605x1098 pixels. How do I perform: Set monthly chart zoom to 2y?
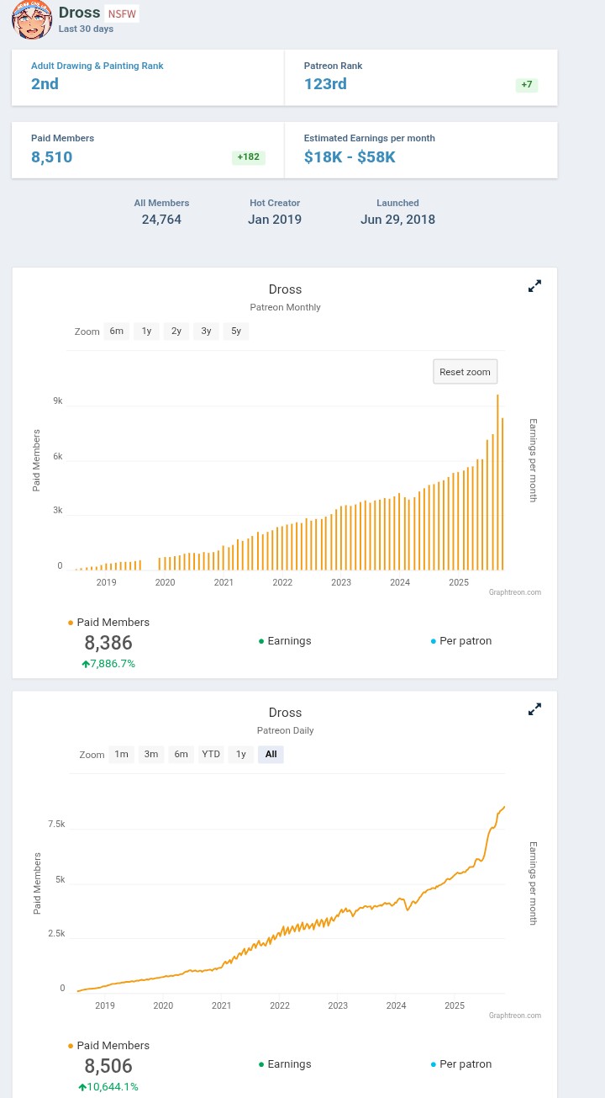[176, 332]
